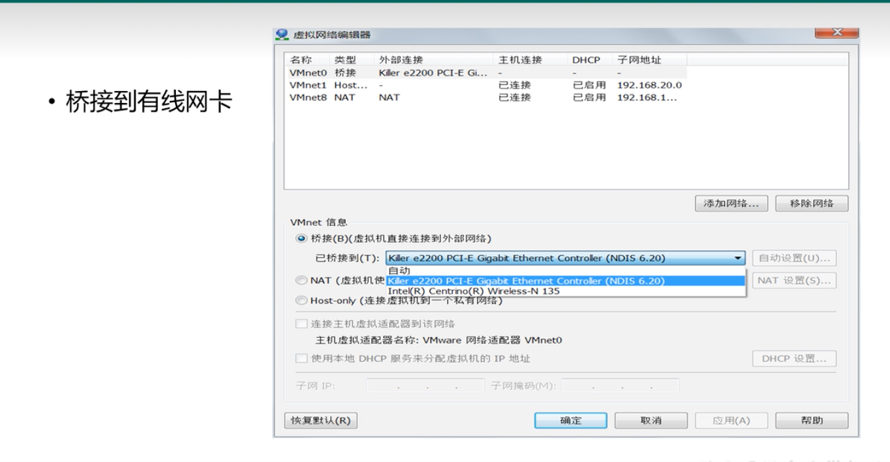890x462 pixels.
Task: Click the 确定 button
Action: (571, 421)
